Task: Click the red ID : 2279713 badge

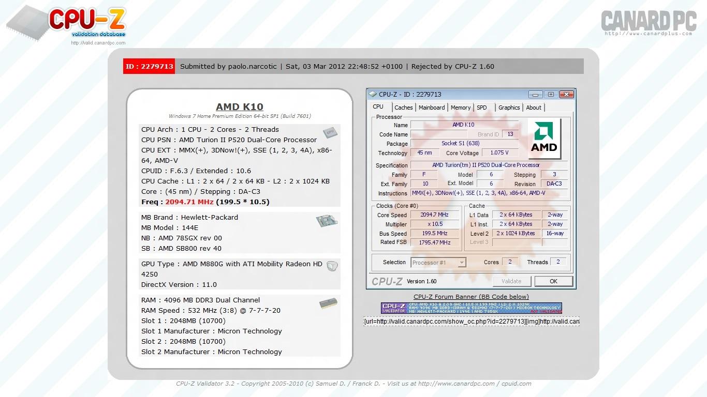Action: (x=149, y=66)
